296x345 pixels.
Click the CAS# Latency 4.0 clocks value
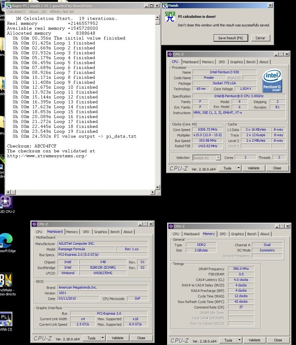241,280
